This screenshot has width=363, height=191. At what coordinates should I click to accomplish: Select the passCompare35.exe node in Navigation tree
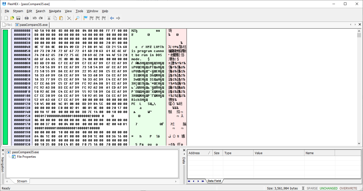tap(25, 152)
